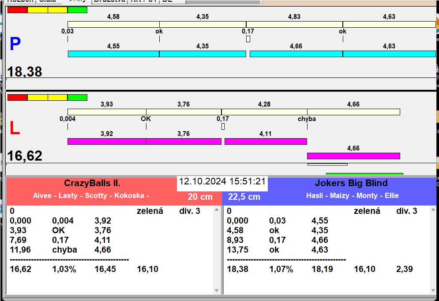Viewport: 439px width, 301px height.
Task: Click the 12.10.2024 15:51:21 timestamp
Action: (x=222, y=182)
